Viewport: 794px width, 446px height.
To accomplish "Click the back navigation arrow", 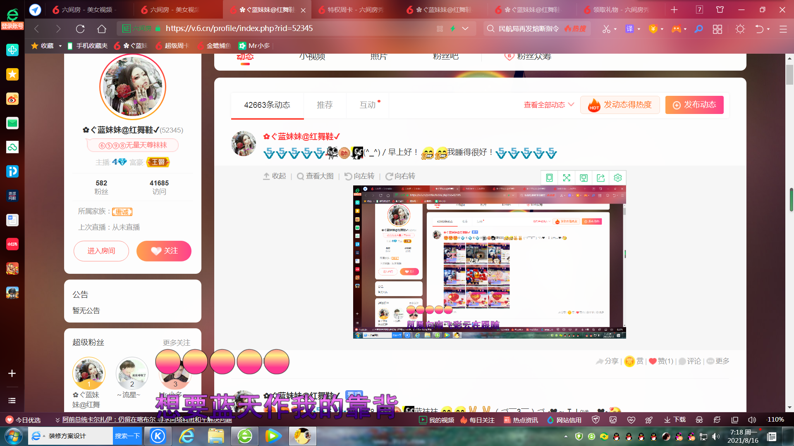I will click(37, 29).
